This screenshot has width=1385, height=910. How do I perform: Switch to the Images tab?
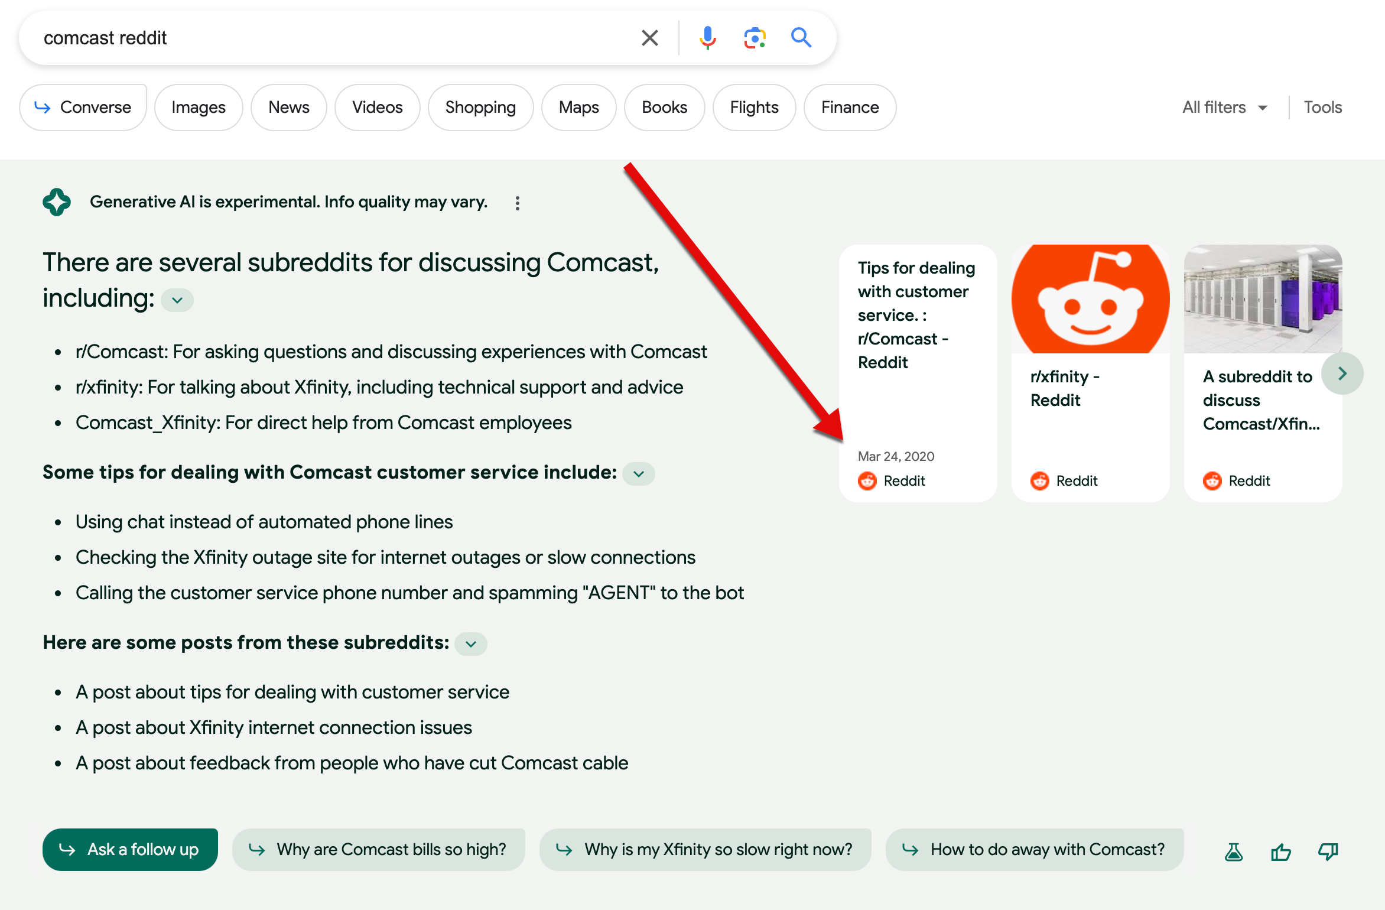pos(199,108)
